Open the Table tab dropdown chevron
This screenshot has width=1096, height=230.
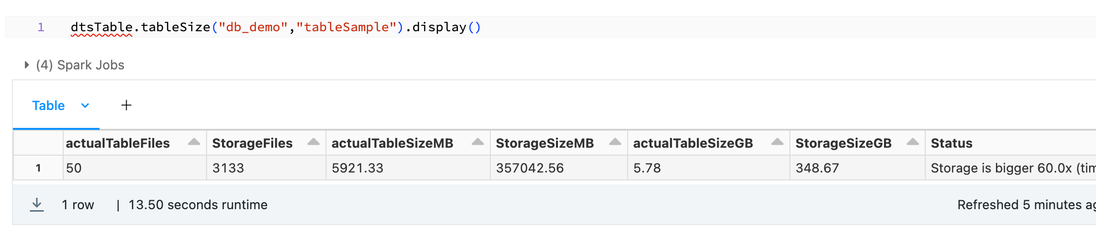coord(85,106)
